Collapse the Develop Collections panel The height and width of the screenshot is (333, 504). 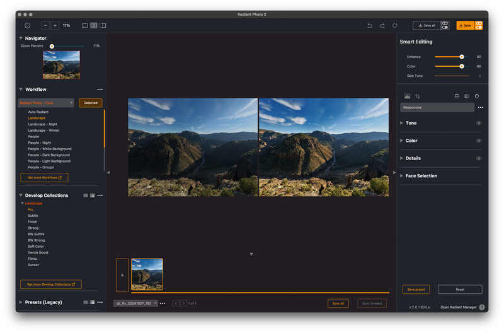pos(21,195)
